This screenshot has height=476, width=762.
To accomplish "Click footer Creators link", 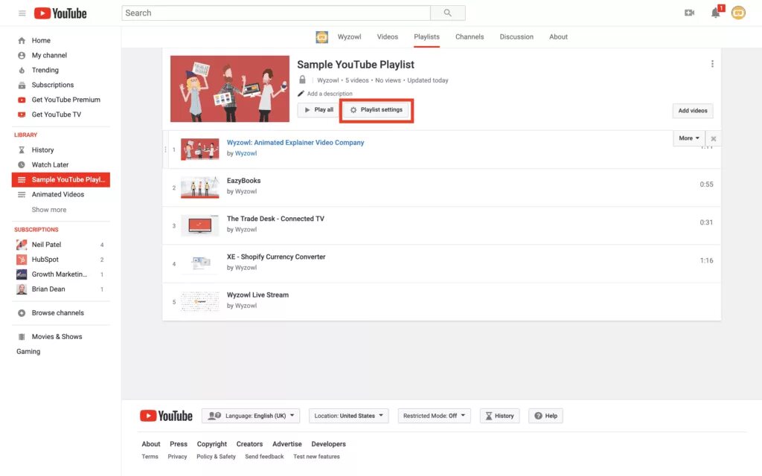I will 249,444.
